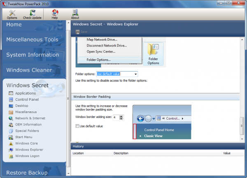Image resolution: width=247 pixels, height=178 pixels.
Task: Click the Desktop sidebar icon
Action: tap(11, 106)
